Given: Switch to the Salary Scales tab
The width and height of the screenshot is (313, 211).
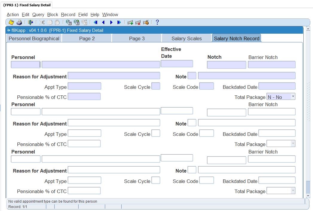Looking at the screenshot, I should 187,38.
